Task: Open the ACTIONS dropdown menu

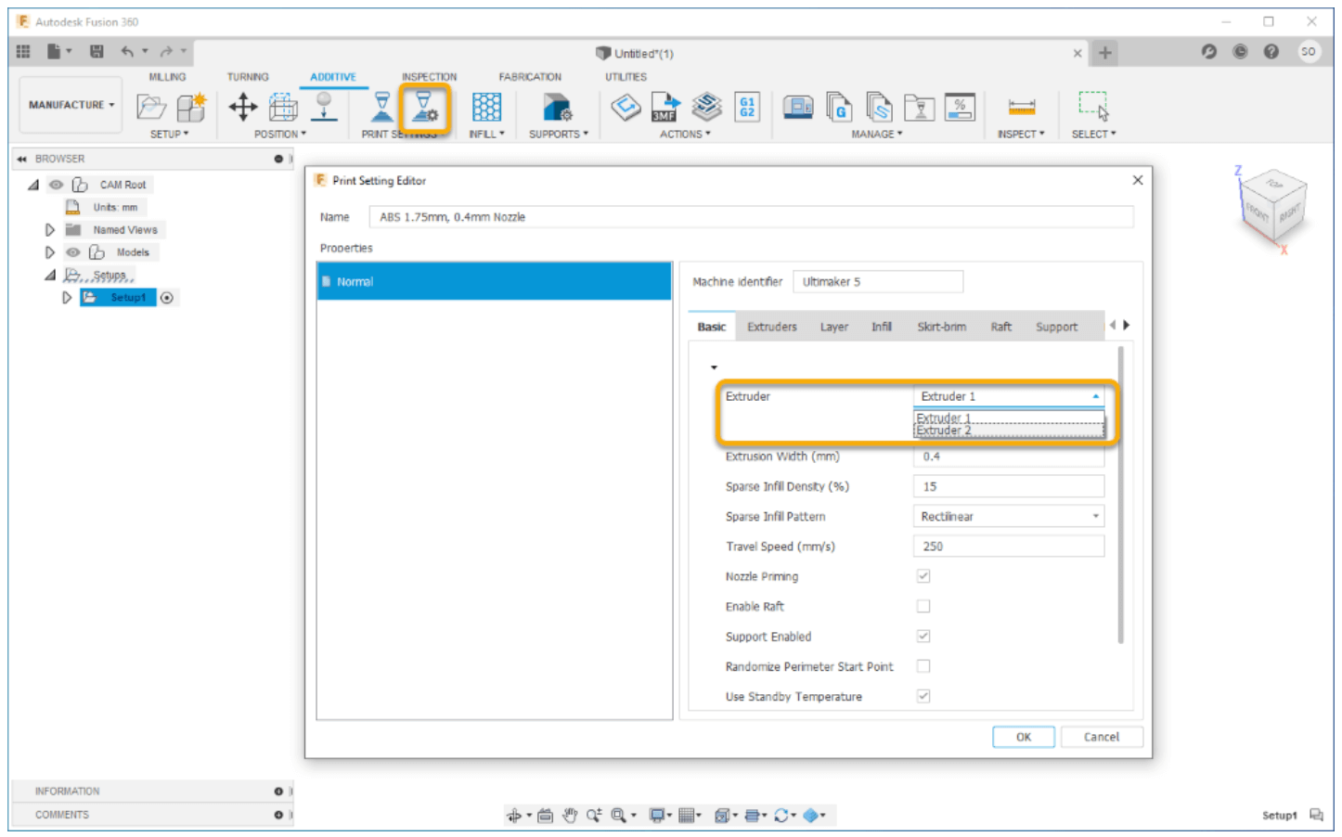Action: click(x=685, y=135)
